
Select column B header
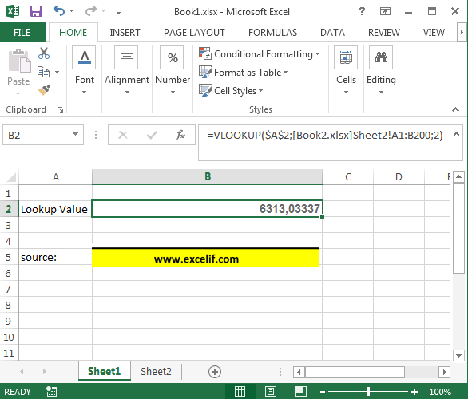[x=207, y=176]
